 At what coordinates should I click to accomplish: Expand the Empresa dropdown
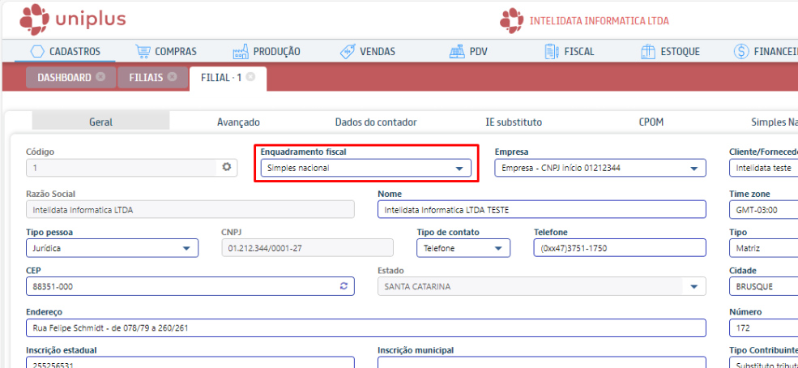[694, 169]
